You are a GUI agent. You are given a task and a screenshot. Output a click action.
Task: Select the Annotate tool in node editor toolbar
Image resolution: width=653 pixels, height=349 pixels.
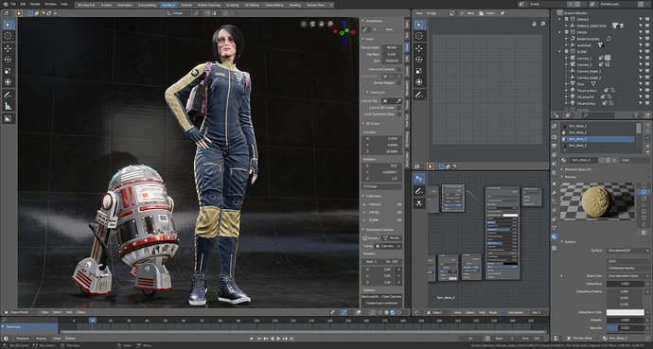(x=419, y=191)
